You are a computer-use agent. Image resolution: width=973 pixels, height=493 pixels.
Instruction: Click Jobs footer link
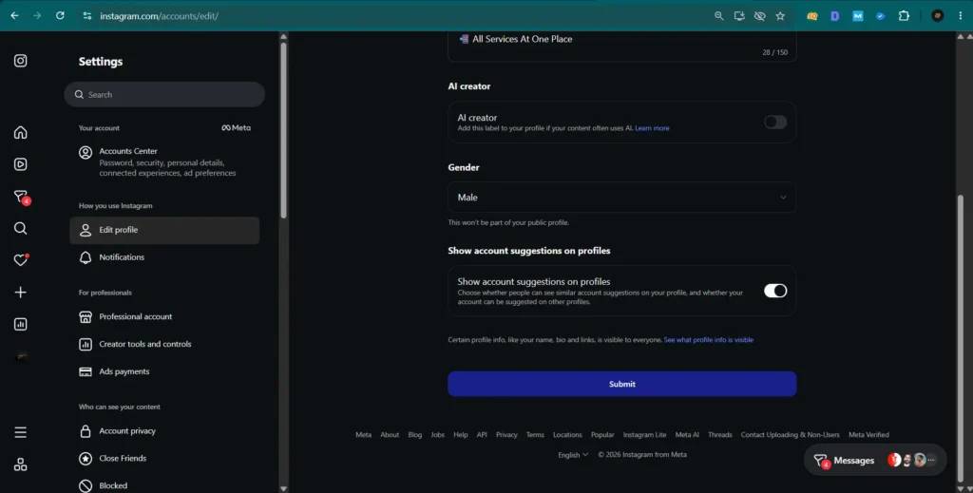point(438,435)
